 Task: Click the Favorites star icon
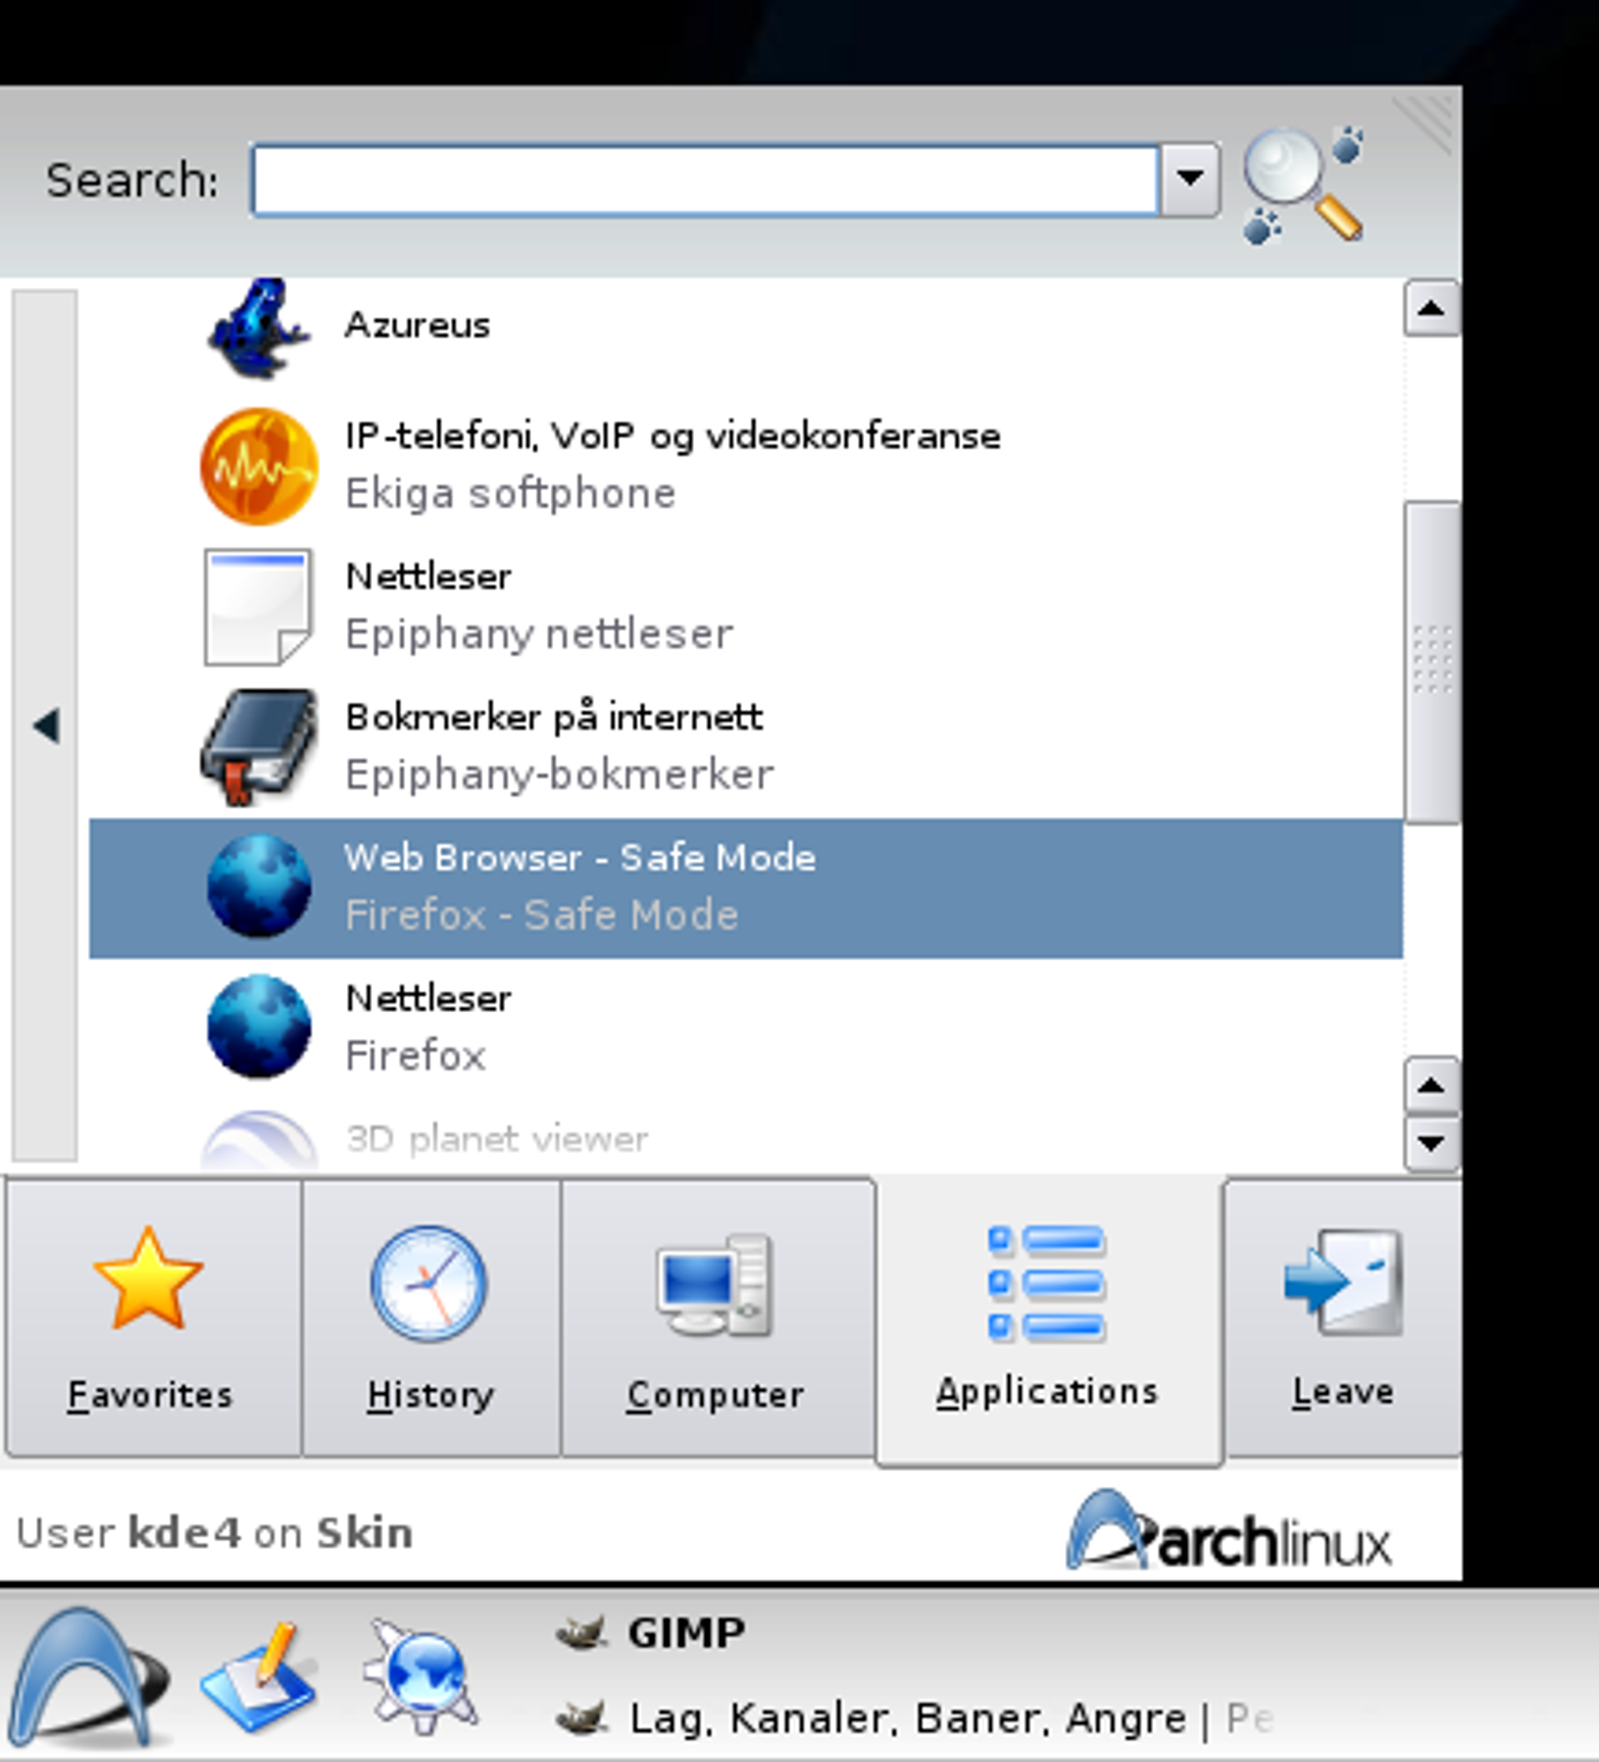tap(149, 1278)
